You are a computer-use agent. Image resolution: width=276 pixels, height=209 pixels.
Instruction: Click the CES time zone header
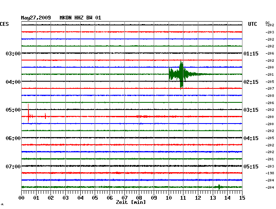(4, 24)
